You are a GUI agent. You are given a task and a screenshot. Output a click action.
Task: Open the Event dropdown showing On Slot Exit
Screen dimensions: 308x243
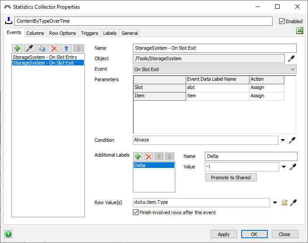pyautogui.click(x=215, y=69)
